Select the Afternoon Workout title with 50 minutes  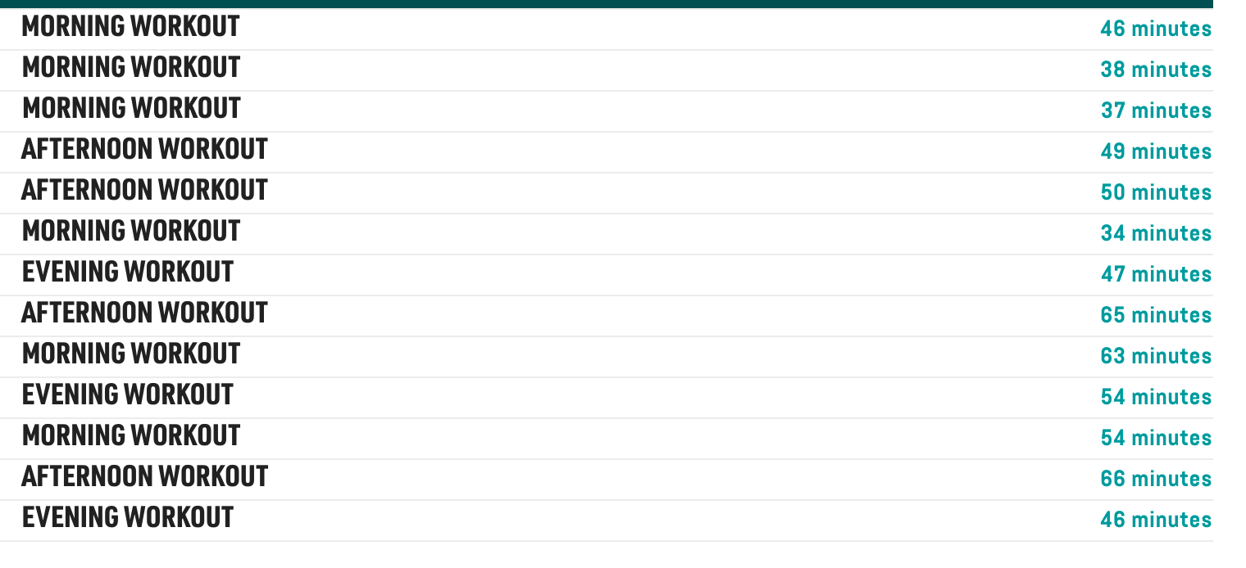(x=144, y=191)
